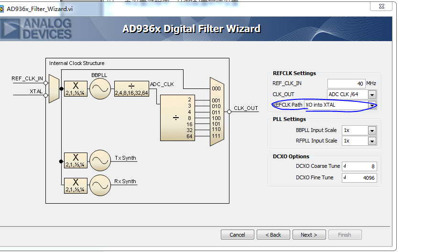This screenshot has height=252, width=424.
Task: Click the Rx Synth oscillator symbol
Action: click(100, 185)
